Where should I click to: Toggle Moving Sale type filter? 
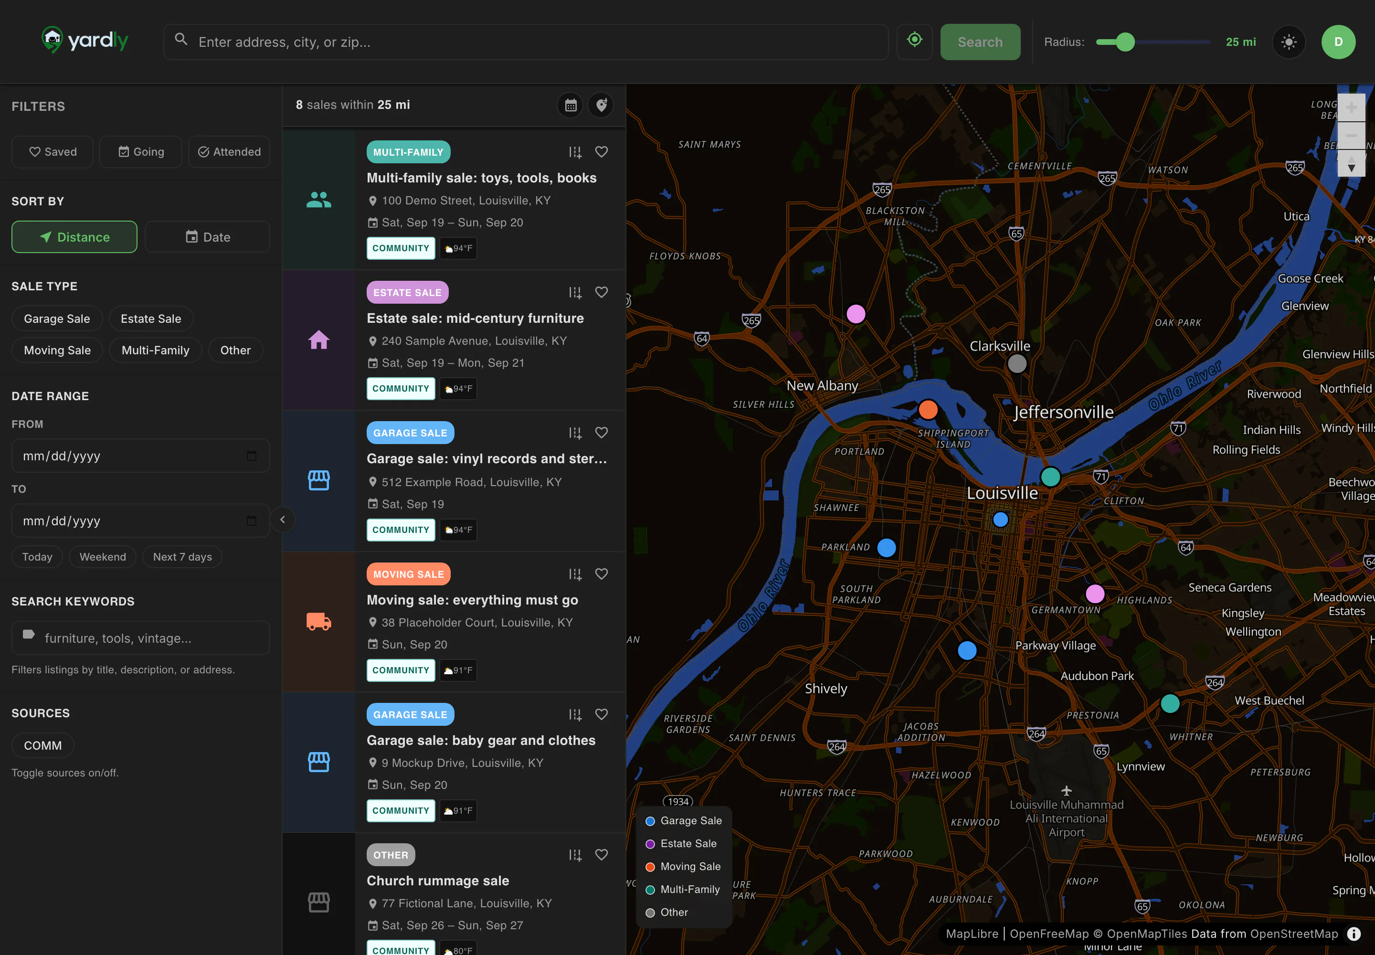point(57,350)
